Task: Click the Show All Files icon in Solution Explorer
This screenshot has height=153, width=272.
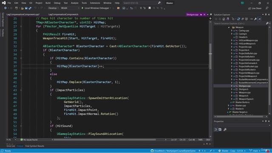Action: pos(246,19)
